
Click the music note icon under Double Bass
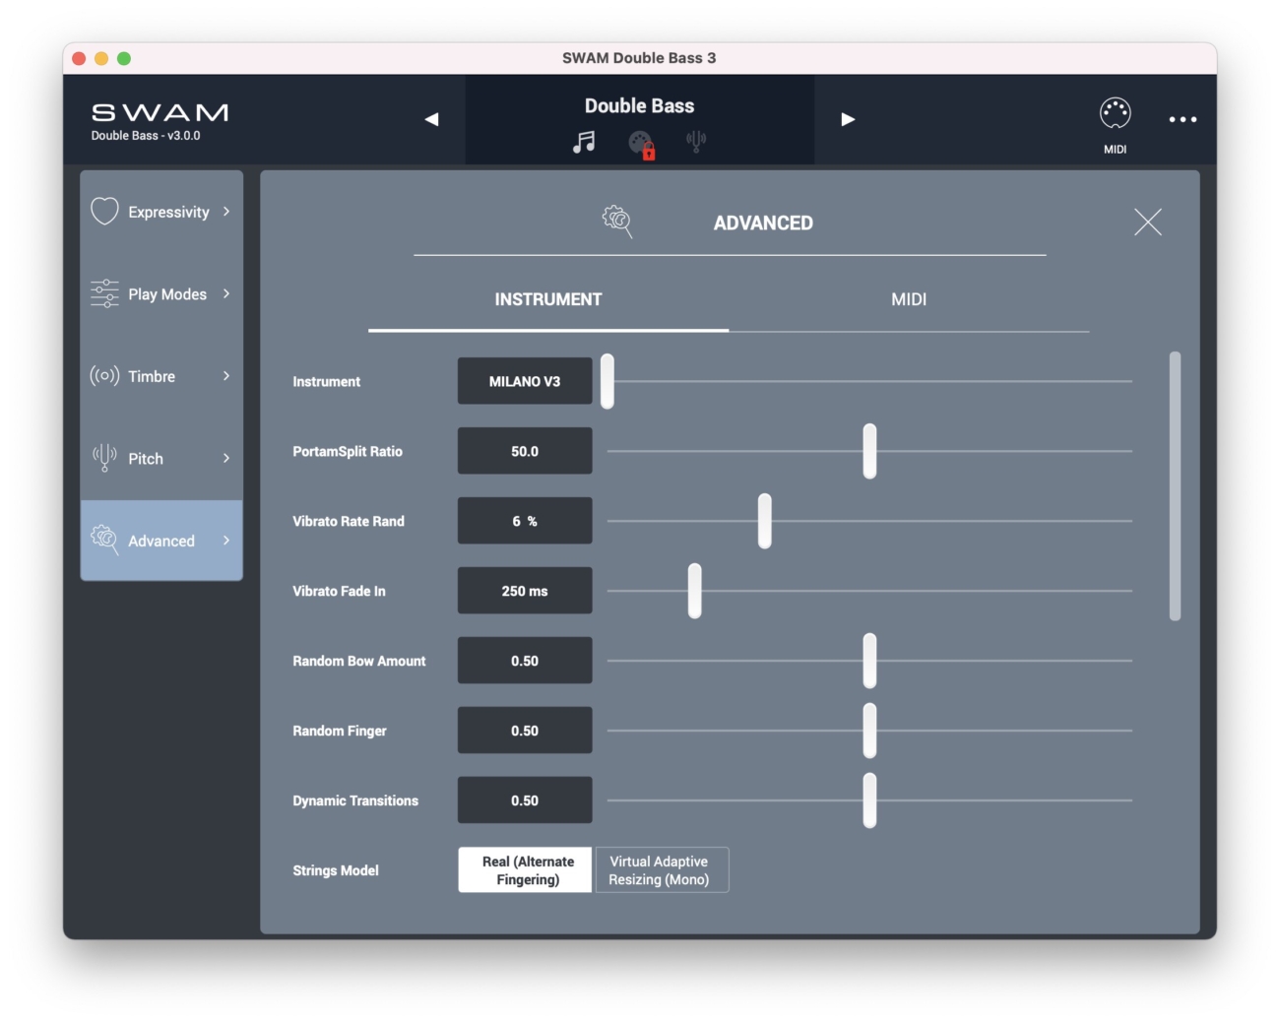[x=584, y=143]
